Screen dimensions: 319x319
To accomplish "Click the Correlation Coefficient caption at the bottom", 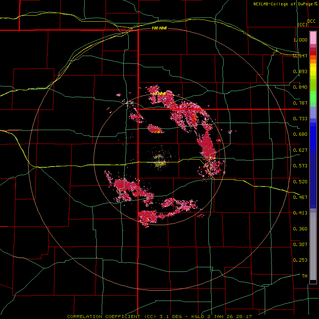I will coord(159,317).
